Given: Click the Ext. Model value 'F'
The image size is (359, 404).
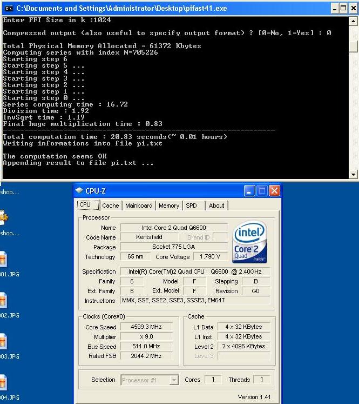Looking at the screenshot, I should tap(194, 291).
